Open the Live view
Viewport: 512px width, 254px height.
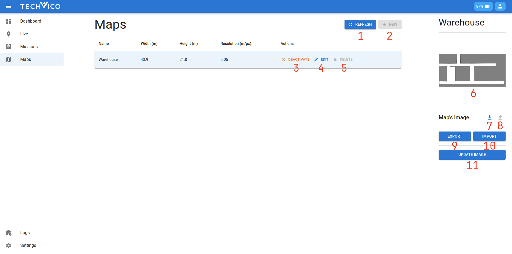point(32,34)
